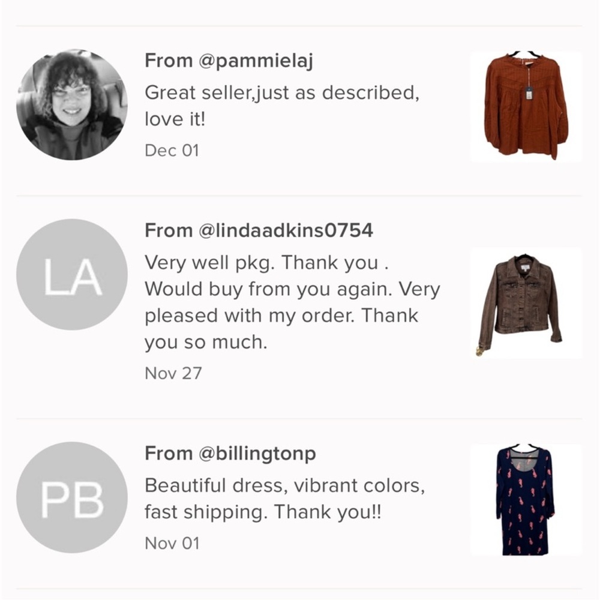
Task: Open the @lindaadkins0754 username link
Action: [x=286, y=230]
